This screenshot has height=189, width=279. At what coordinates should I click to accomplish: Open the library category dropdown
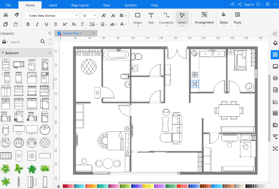[x=5, y=42]
